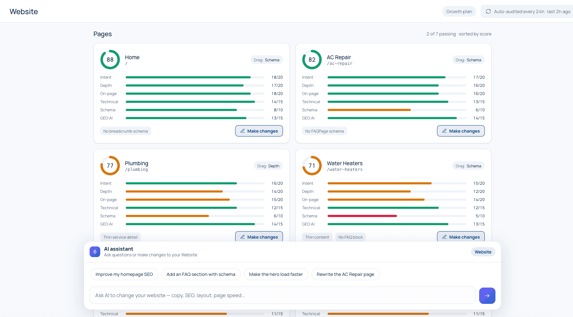
Task: Click the 'Ask questions or make changes' subtitle
Action: click(151, 255)
